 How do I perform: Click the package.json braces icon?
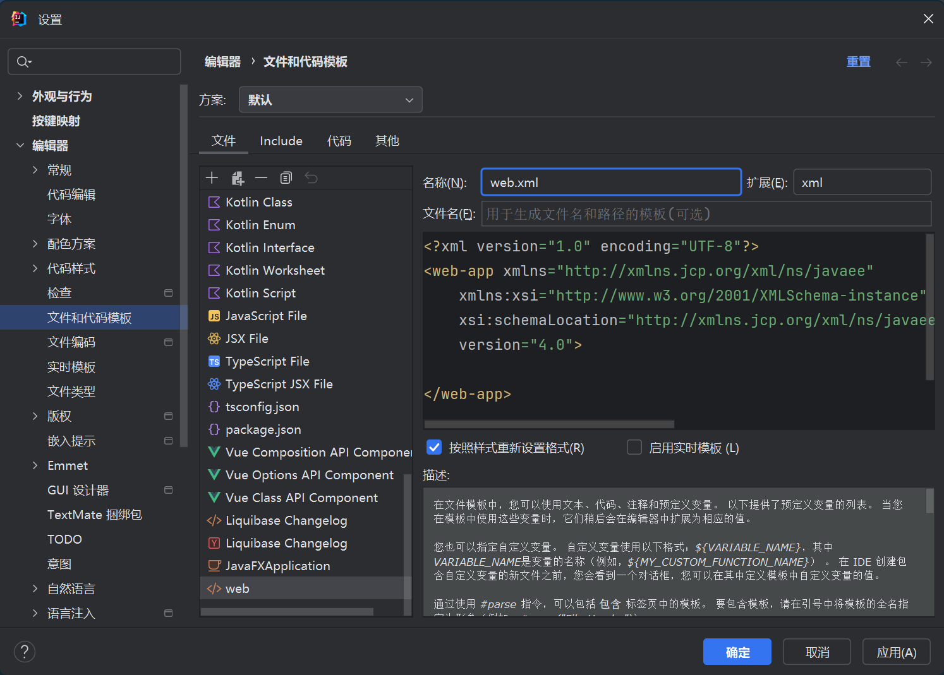214,429
